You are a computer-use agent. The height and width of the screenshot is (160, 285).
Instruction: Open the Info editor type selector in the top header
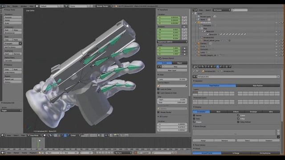pos(3,6)
